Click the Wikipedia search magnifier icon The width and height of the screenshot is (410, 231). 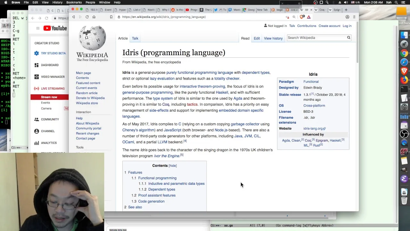(x=348, y=38)
